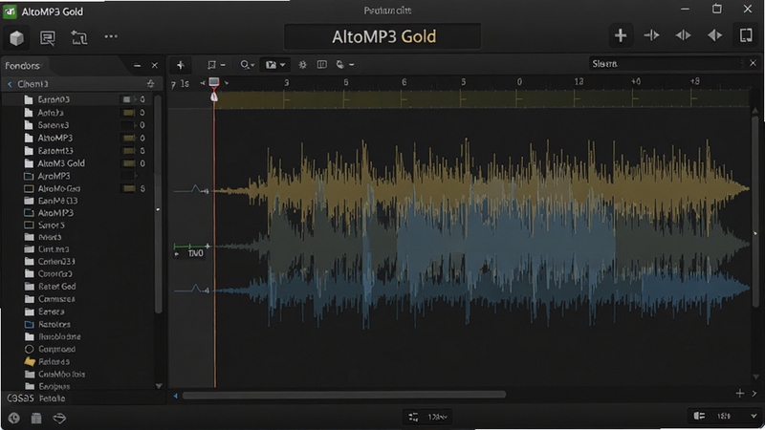Toggle the dark swatch on the ArroMP3 row
Image resolution: width=765 pixels, height=430 pixels.
[x=128, y=176]
